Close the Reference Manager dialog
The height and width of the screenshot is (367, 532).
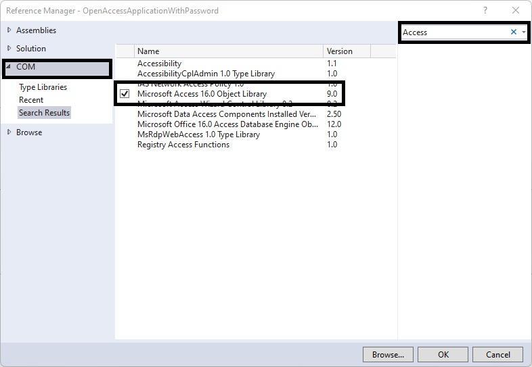[516, 11]
